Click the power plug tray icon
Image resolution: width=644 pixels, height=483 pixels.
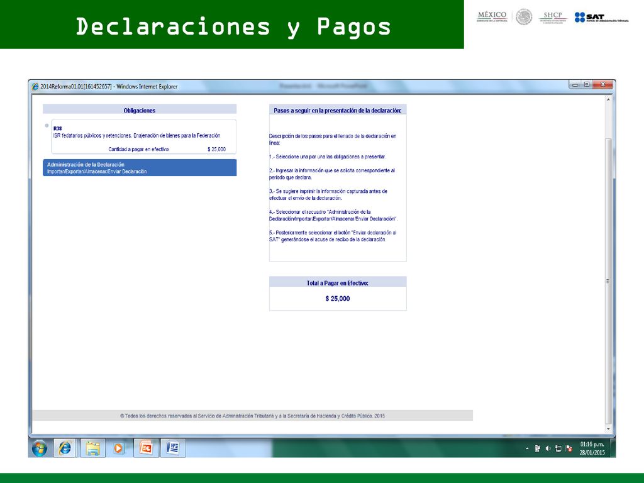(537, 448)
